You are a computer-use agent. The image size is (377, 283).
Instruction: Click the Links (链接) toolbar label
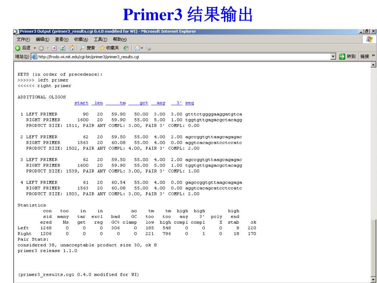(x=365, y=56)
